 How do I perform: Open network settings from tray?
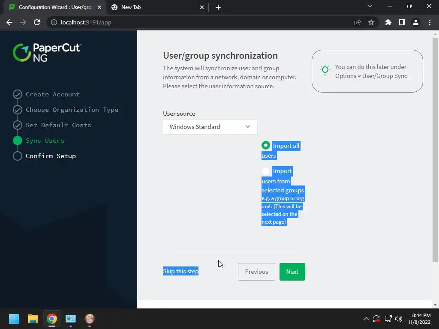pos(388,319)
